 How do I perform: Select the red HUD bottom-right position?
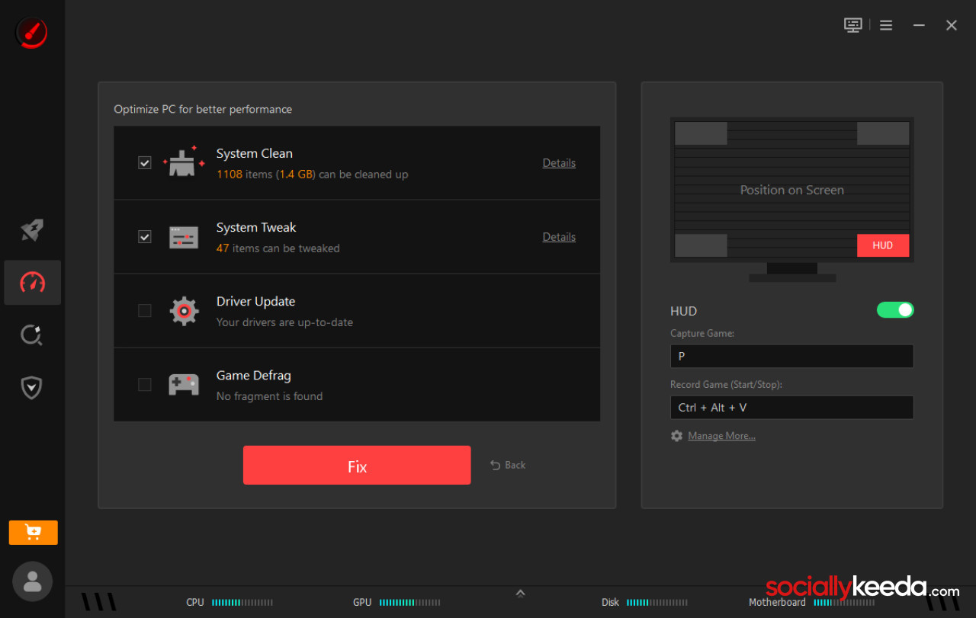pos(883,245)
